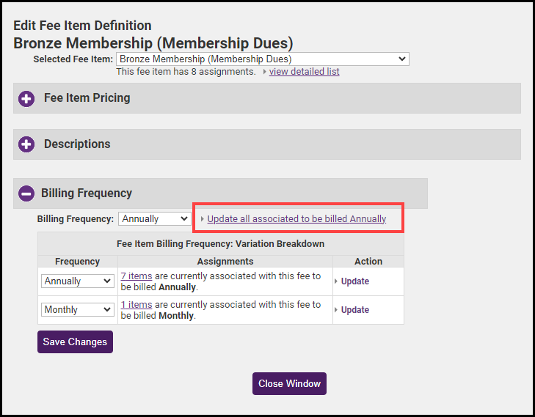Expand the Descriptions plus icon
The image size is (535, 417).
coord(27,144)
